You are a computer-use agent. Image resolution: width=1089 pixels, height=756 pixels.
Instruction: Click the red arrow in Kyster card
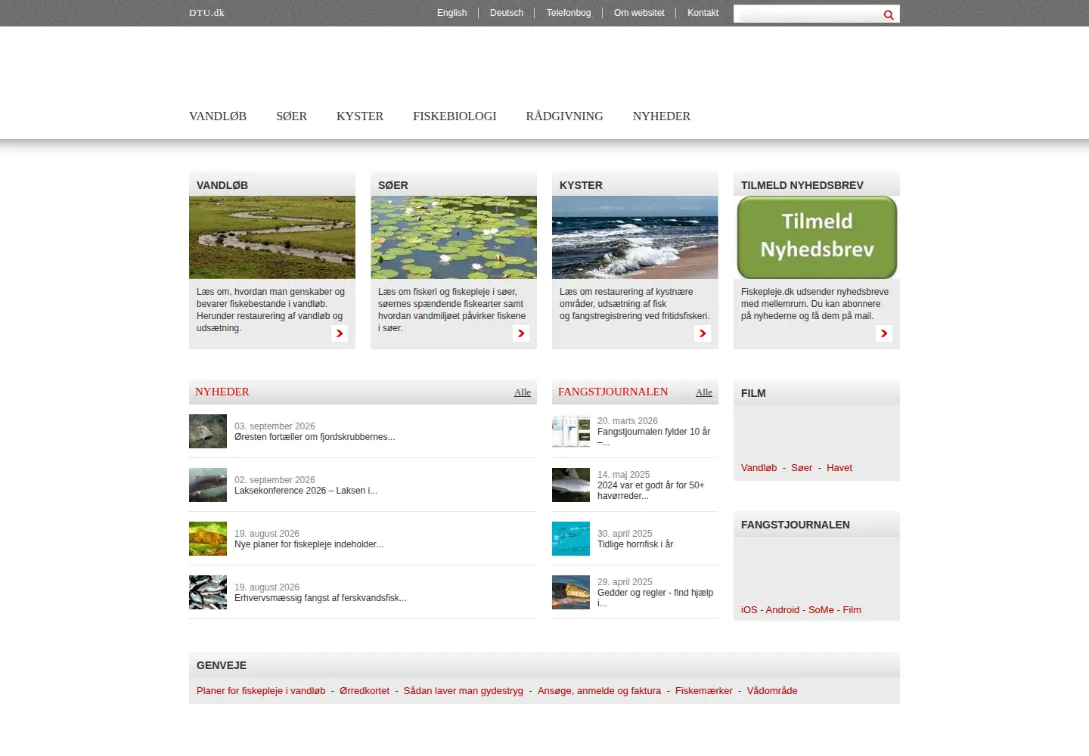[x=703, y=333]
